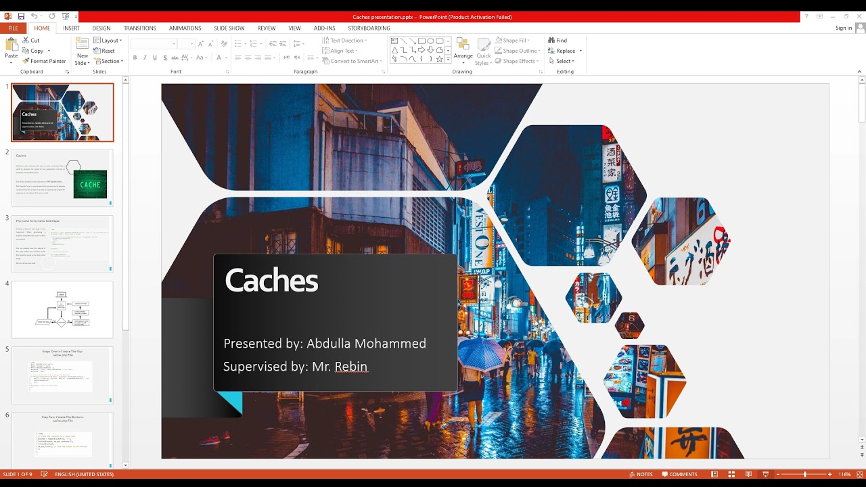
Task: Fit slide to current window icon
Action: point(859,474)
